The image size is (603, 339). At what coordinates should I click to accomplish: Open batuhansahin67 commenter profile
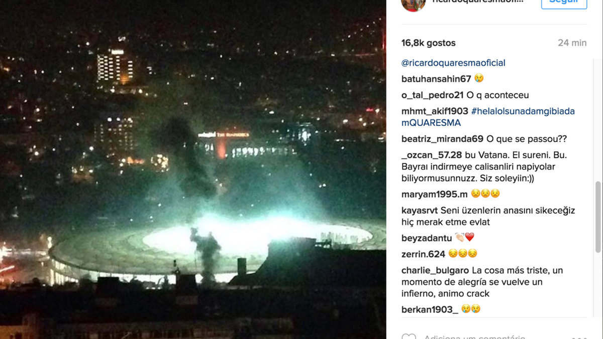pos(436,79)
